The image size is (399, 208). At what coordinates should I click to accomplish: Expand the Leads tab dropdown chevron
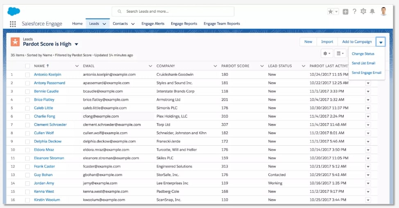coord(104,24)
